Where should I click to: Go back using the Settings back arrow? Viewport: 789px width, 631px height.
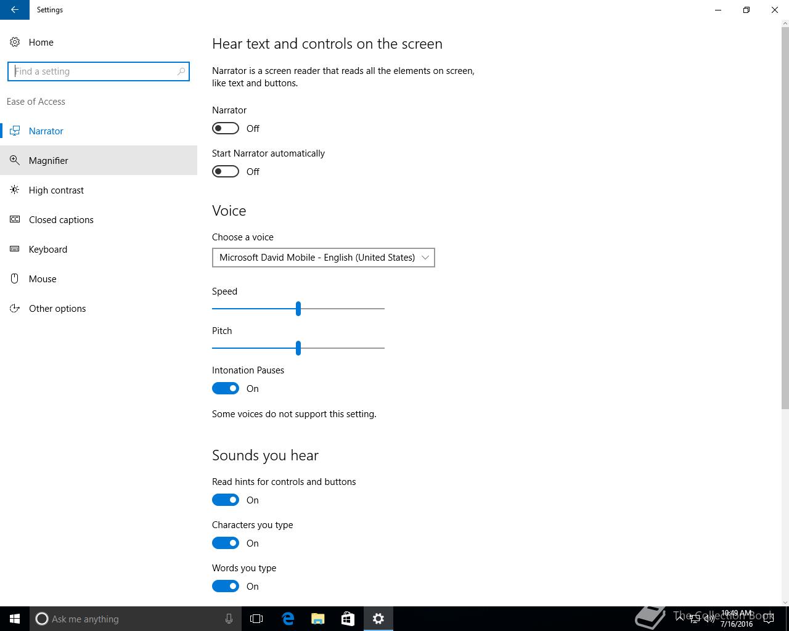(15, 10)
